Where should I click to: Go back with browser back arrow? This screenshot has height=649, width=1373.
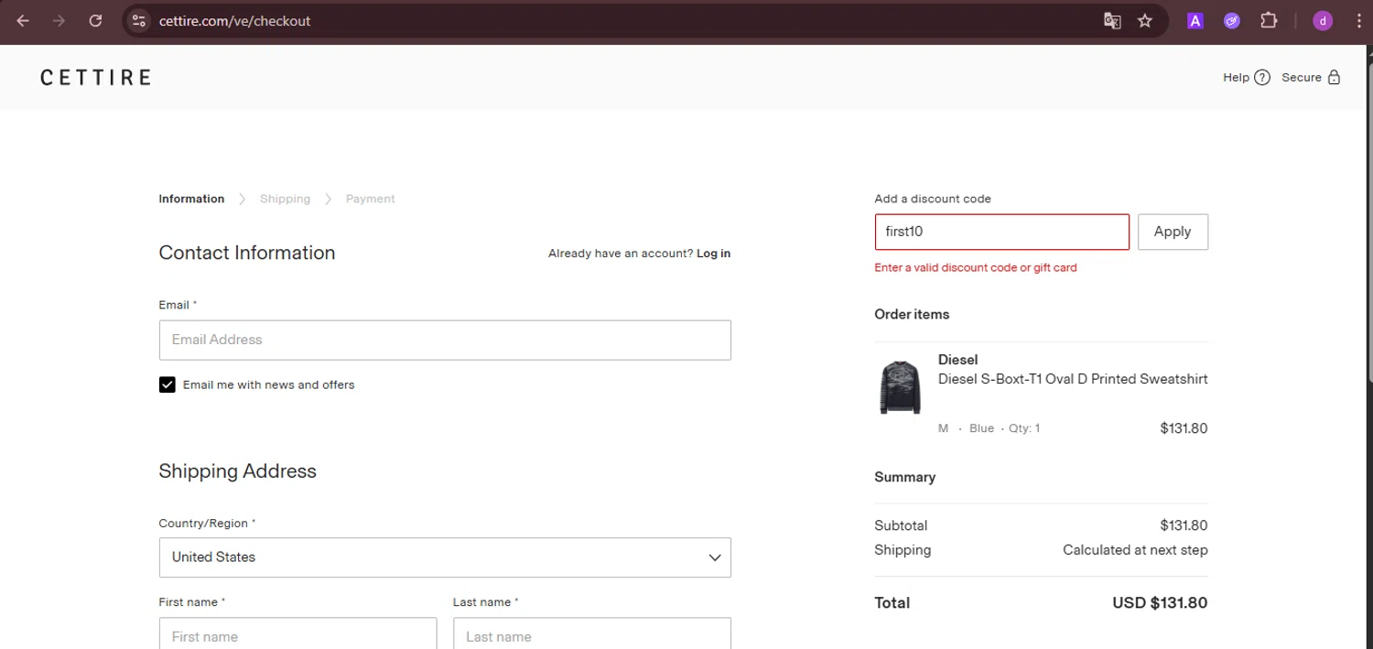pyautogui.click(x=23, y=21)
